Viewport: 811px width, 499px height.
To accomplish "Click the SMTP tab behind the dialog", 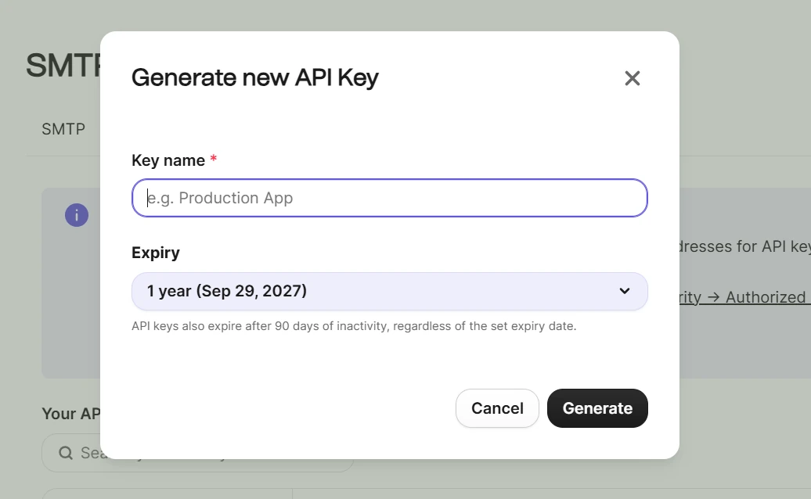I will [63, 129].
